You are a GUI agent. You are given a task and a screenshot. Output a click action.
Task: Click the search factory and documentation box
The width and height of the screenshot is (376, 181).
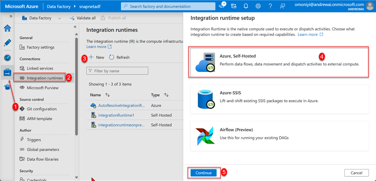coord(167,6)
